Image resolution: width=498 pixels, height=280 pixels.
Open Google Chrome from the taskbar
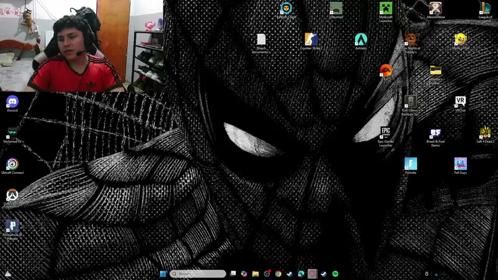point(278,274)
